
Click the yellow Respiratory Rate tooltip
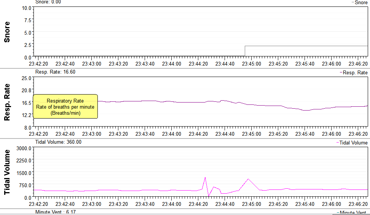(x=65, y=107)
